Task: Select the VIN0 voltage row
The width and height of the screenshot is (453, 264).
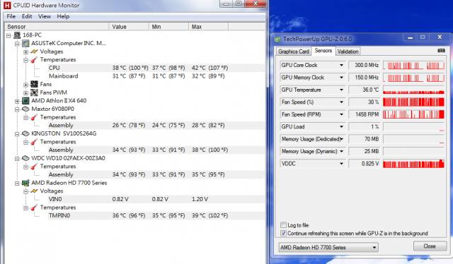Action: [x=156, y=199]
